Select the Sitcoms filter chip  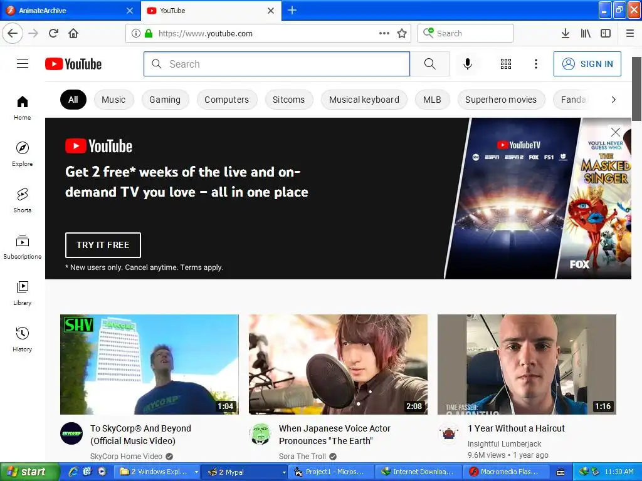click(288, 100)
